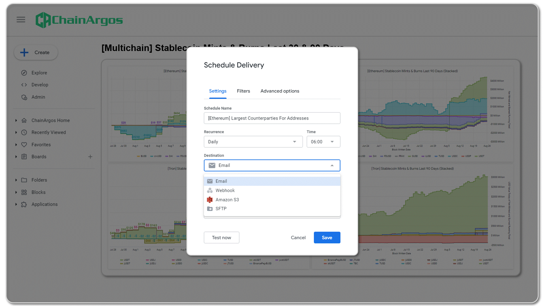The image size is (544, 306).
Task: Click the Develop code brackets icon
Action: pyautogui.click(x=24, y=85)
